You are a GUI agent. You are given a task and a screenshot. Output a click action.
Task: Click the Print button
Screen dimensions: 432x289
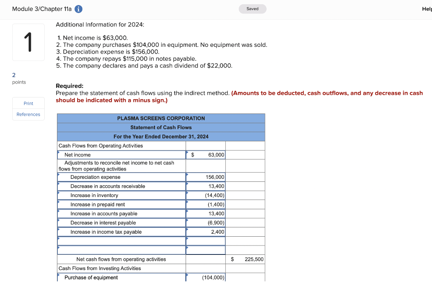28,103
